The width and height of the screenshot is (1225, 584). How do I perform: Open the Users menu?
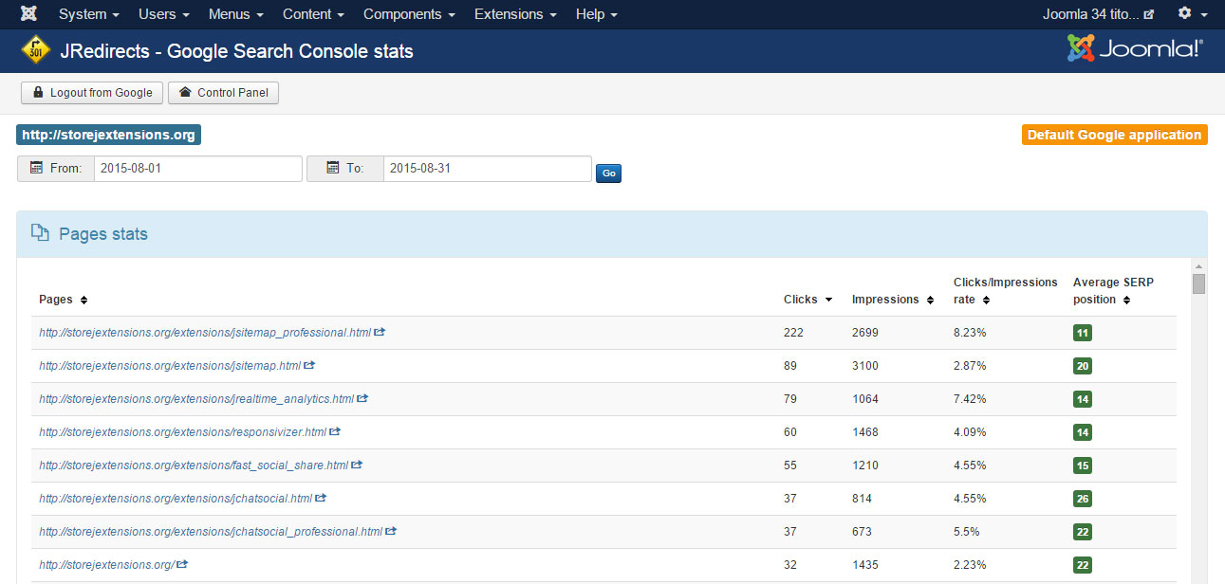(164, 14)
